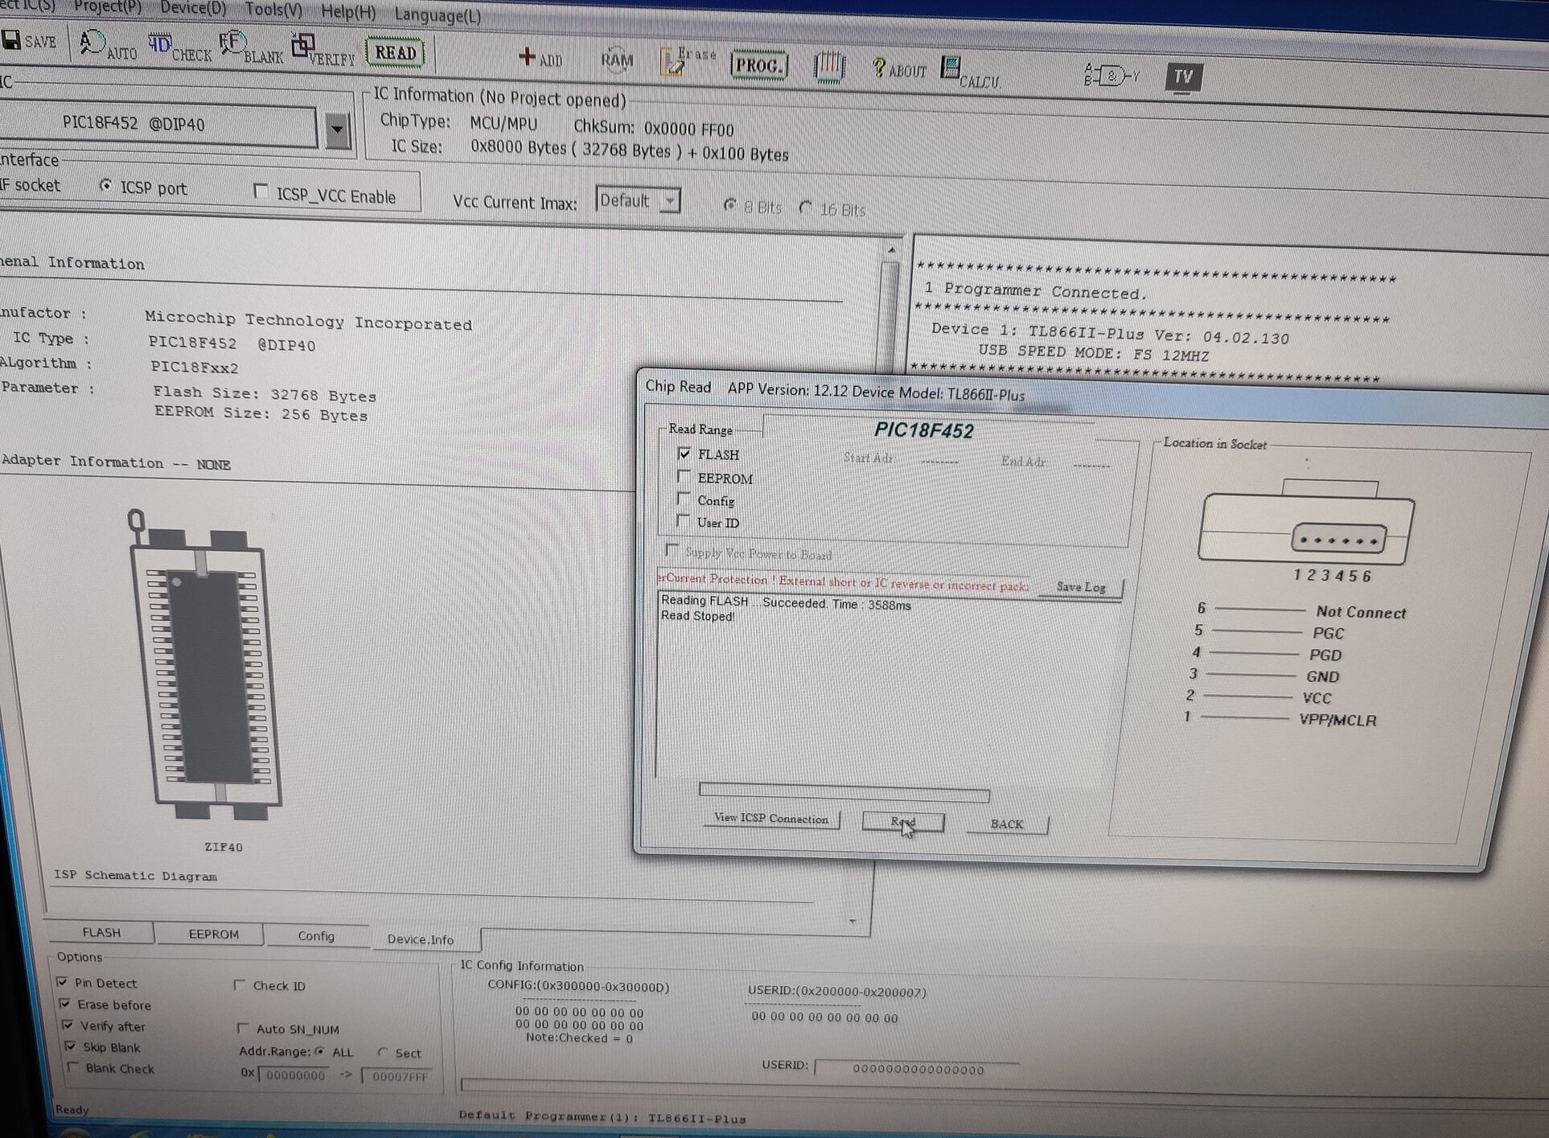Click the BACK button in dialog
The height and width of the screenshot is (1138, 1549).
[x=1006, y=824]
